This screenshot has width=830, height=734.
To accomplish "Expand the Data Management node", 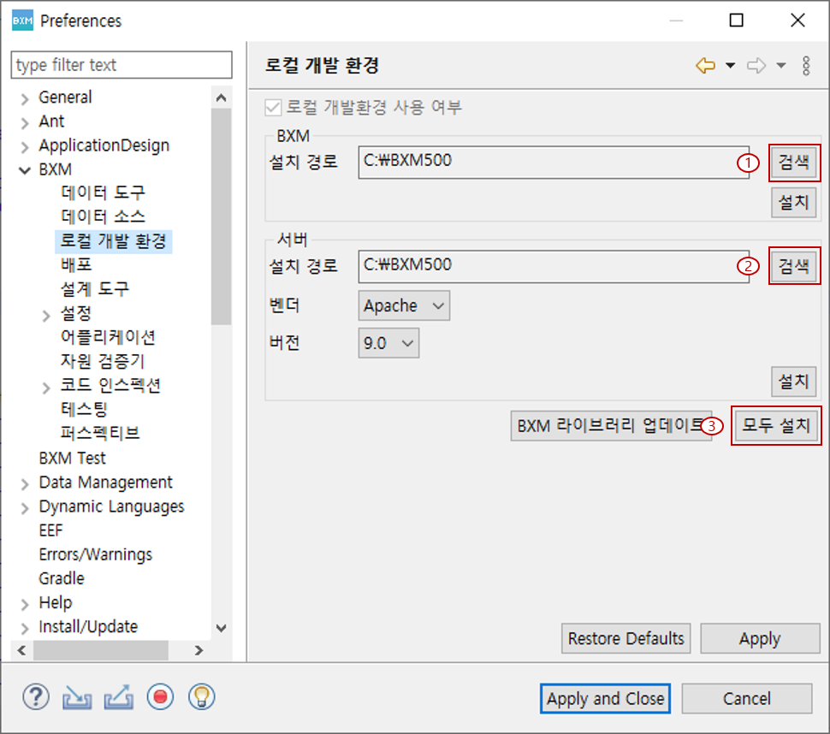I will pos(24,483).
